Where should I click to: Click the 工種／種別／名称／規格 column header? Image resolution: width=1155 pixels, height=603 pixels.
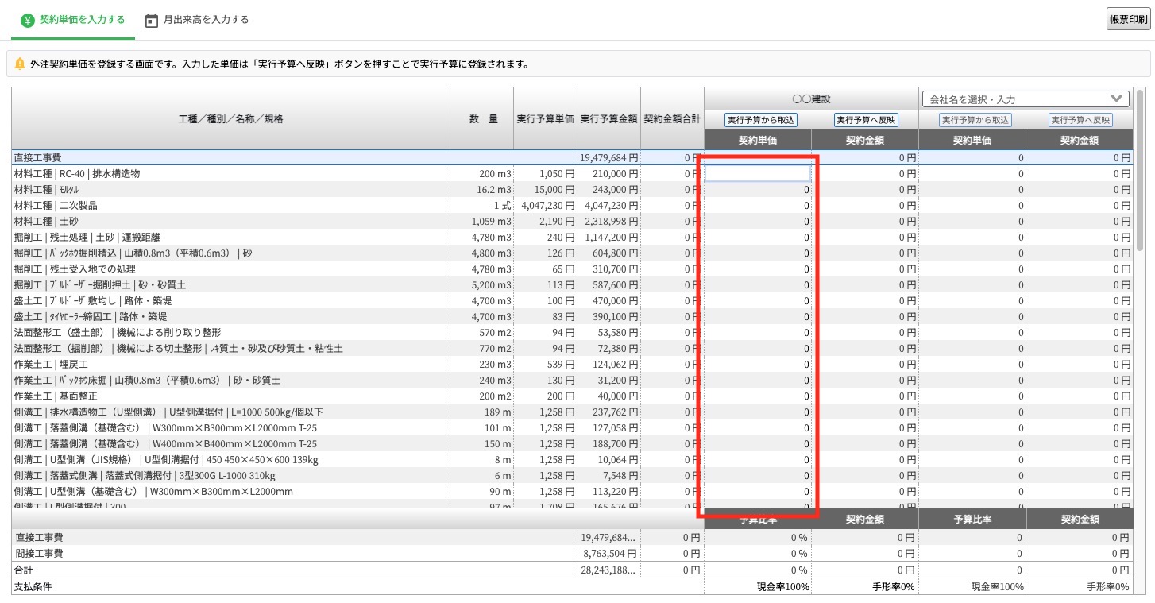coord(230,118)
